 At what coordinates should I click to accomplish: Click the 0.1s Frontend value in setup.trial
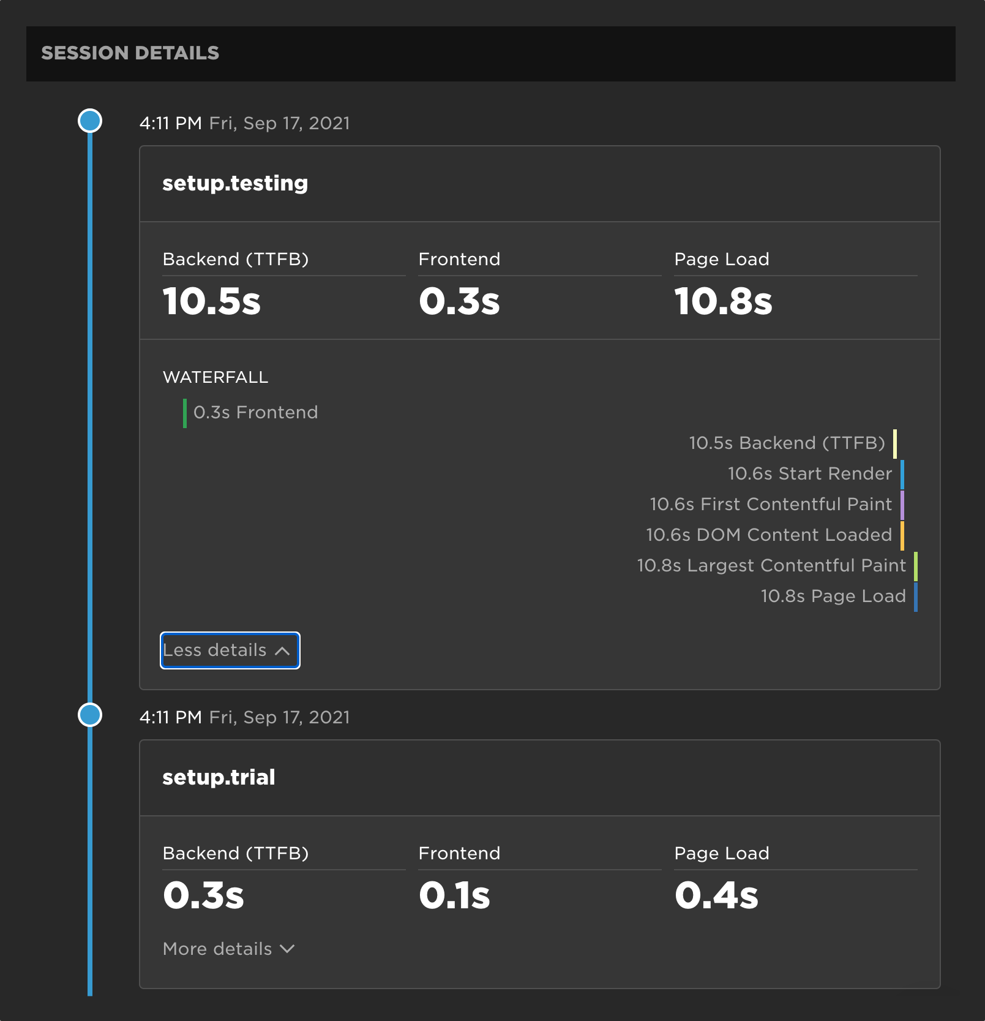tap(454, 895)
